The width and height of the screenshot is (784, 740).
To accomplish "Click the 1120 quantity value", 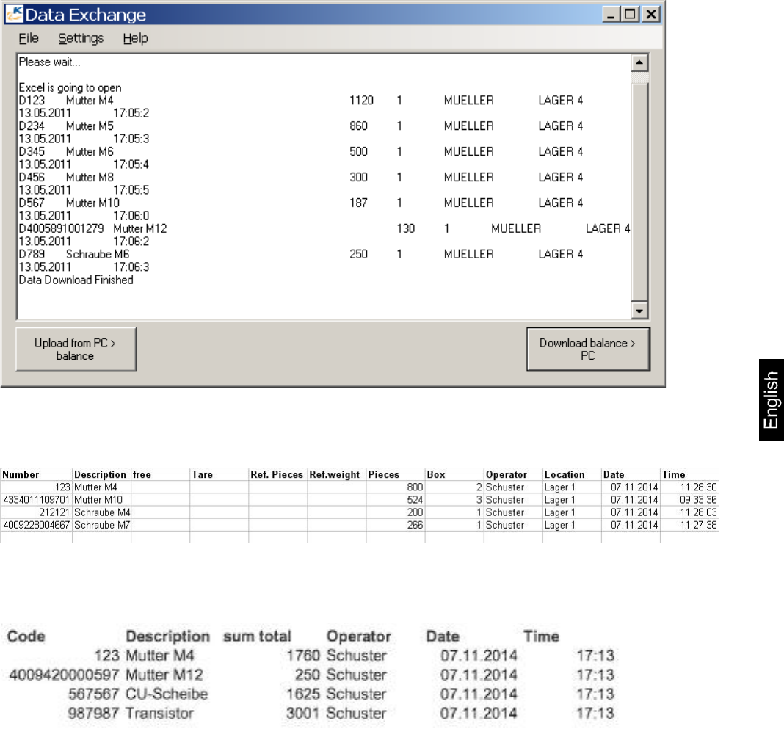I will point(361,101).
